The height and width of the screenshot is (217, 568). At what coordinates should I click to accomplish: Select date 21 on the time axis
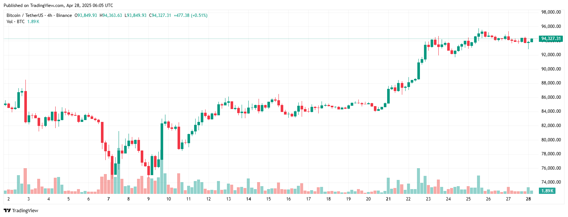tap(388, 199)
